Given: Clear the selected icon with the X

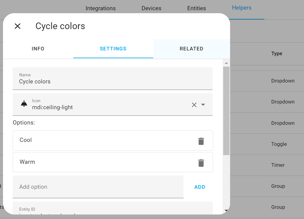Looking at the screenshot, I should (x=194, y=104).
